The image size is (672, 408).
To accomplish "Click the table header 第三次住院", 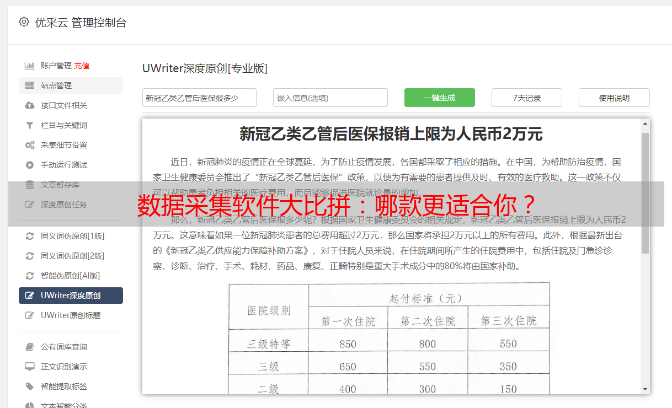I will 508,321.
